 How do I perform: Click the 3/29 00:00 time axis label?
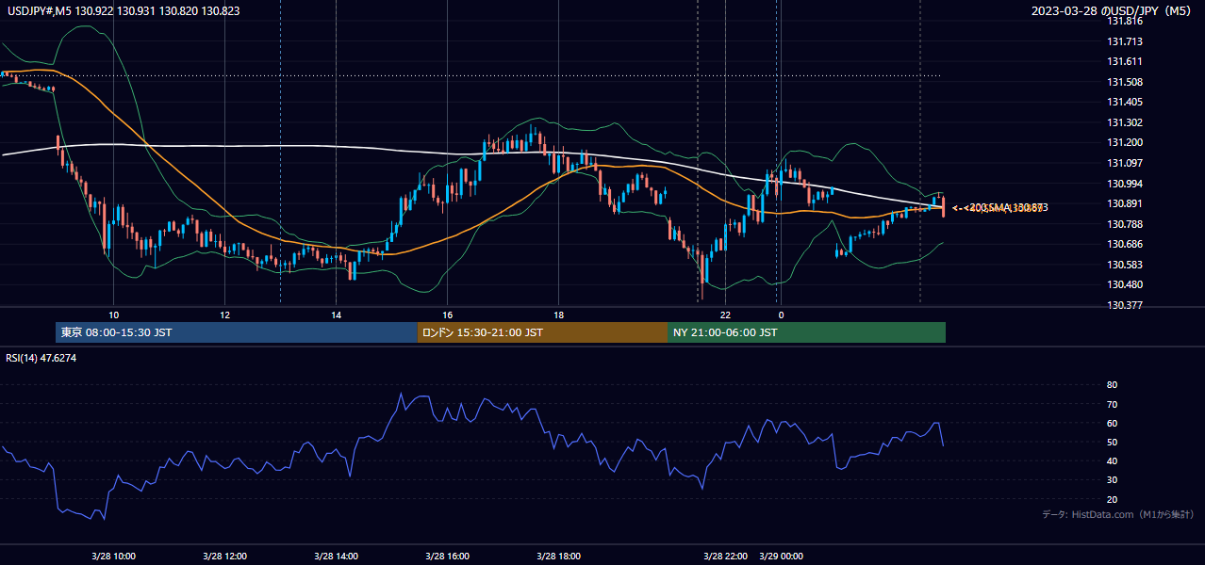tap(781, 556)
